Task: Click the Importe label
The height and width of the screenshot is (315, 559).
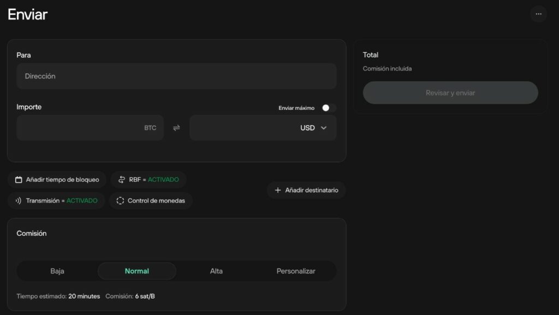Action: point(29,107)
